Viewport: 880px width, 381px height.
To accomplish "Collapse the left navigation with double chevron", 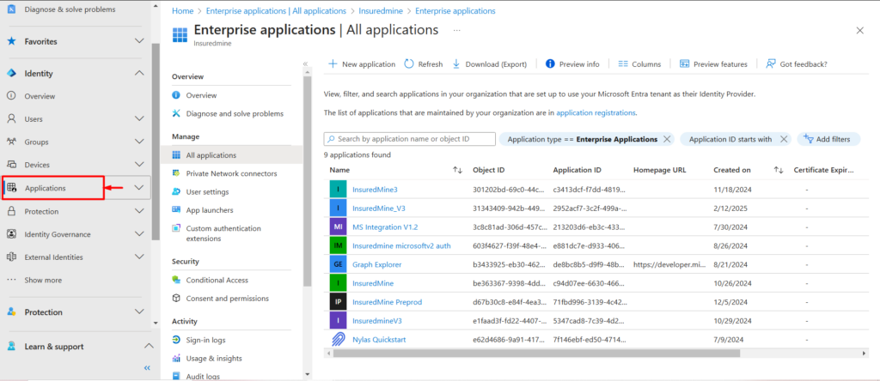I will (x=147, y=368).
